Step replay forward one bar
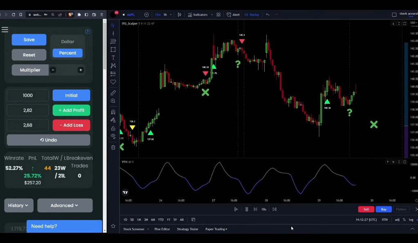This screenshot has height=243, width=418. (255, 209)
